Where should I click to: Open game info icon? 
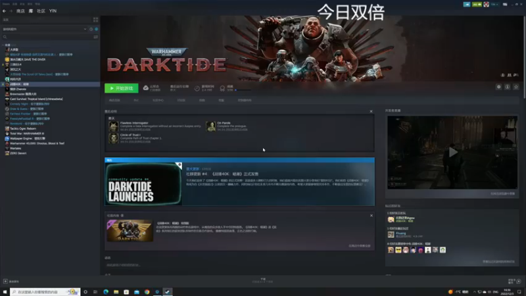pyautogui.click(x=507, y=87)
